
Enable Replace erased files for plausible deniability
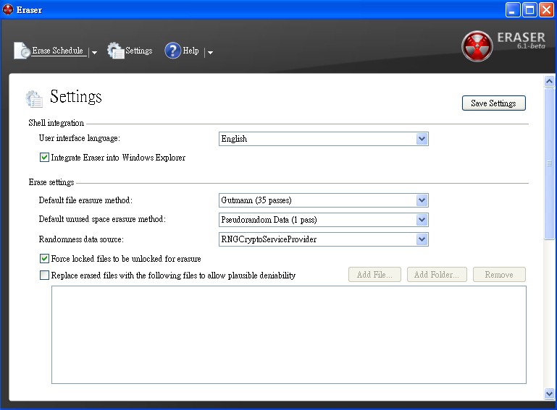pyautogui.click(x=44, y=276)
